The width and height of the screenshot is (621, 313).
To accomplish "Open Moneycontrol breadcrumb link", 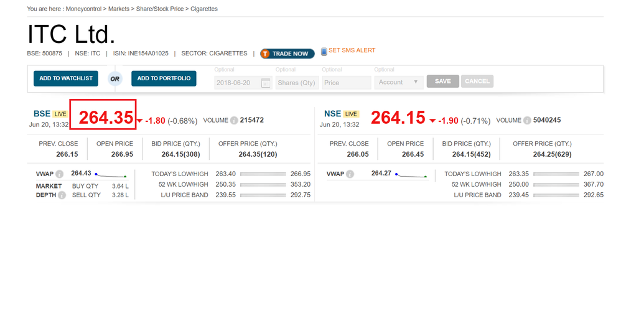I will tap(83, 9).
